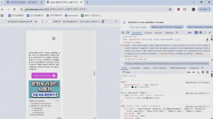Screen dimensions: 213x119
Task: Select the Computed styles tab
Action: coord(135,68)
